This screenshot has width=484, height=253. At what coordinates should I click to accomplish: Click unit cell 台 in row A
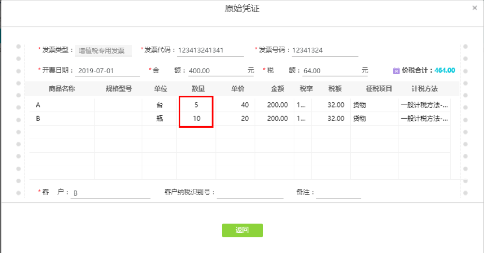(159, 105)
